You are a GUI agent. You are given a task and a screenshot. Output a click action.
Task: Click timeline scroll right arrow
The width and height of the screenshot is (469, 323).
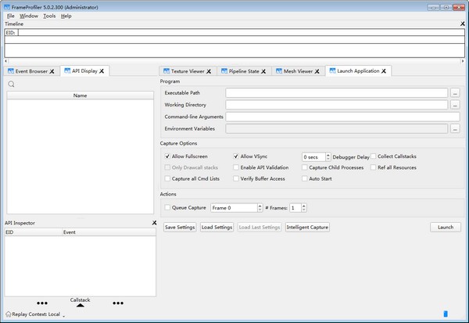point(463,61)
